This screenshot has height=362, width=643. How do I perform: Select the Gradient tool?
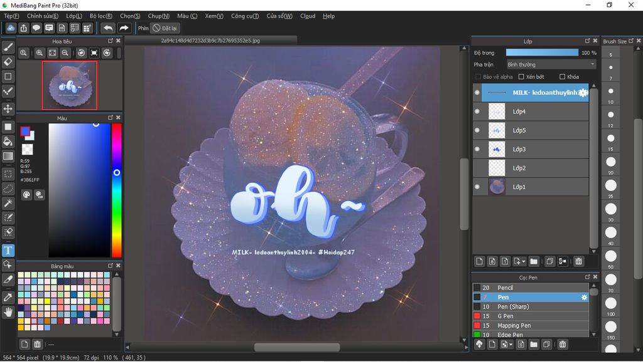tap(8, 156)
